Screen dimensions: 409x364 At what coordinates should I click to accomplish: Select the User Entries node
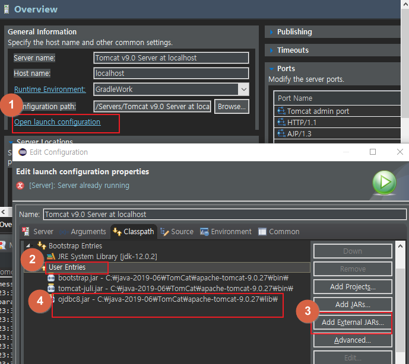click(67, 267)
